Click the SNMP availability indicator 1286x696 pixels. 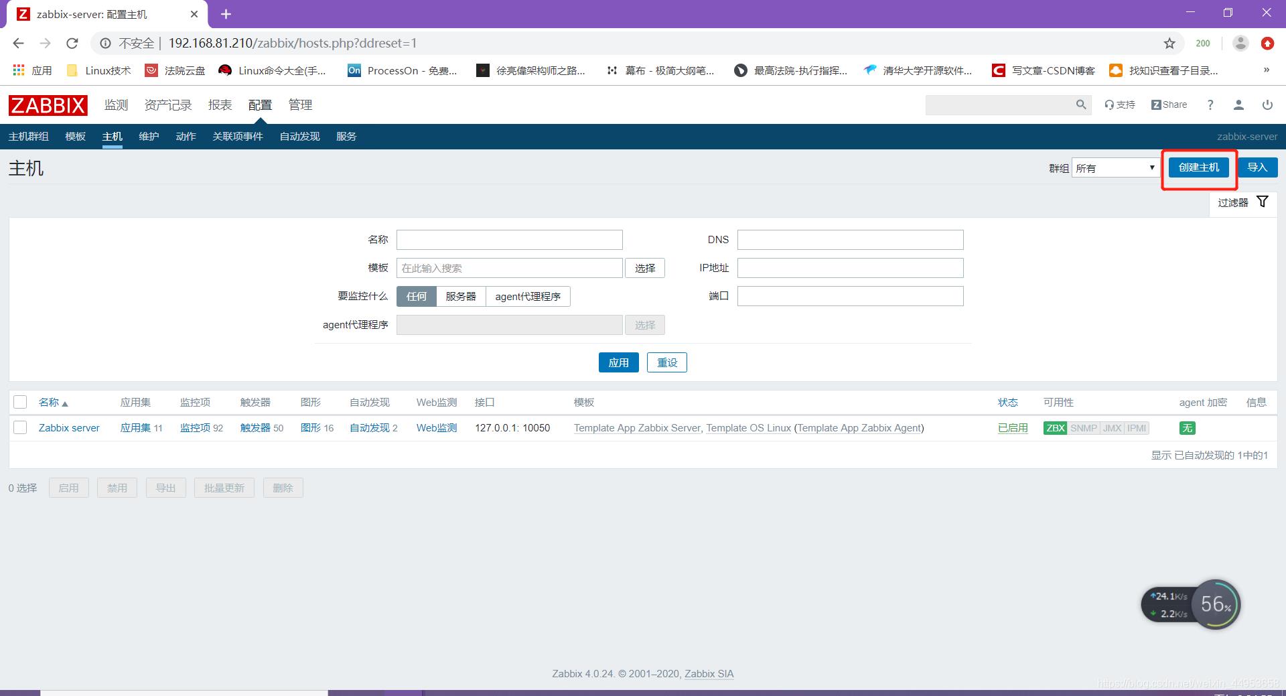[x=1084, y=428]
